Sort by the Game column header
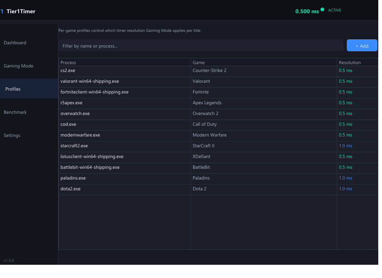 point(264,62)
